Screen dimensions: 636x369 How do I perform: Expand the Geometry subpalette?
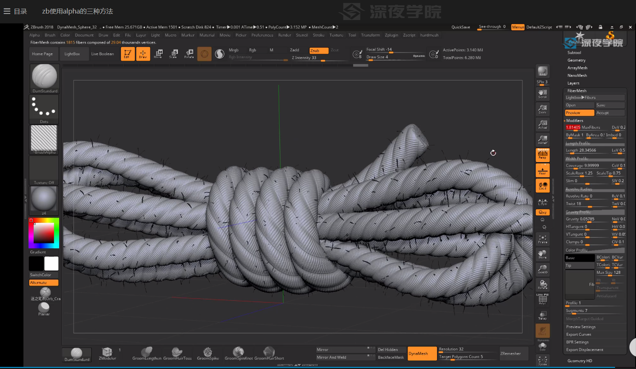click(x=576, y=60)
